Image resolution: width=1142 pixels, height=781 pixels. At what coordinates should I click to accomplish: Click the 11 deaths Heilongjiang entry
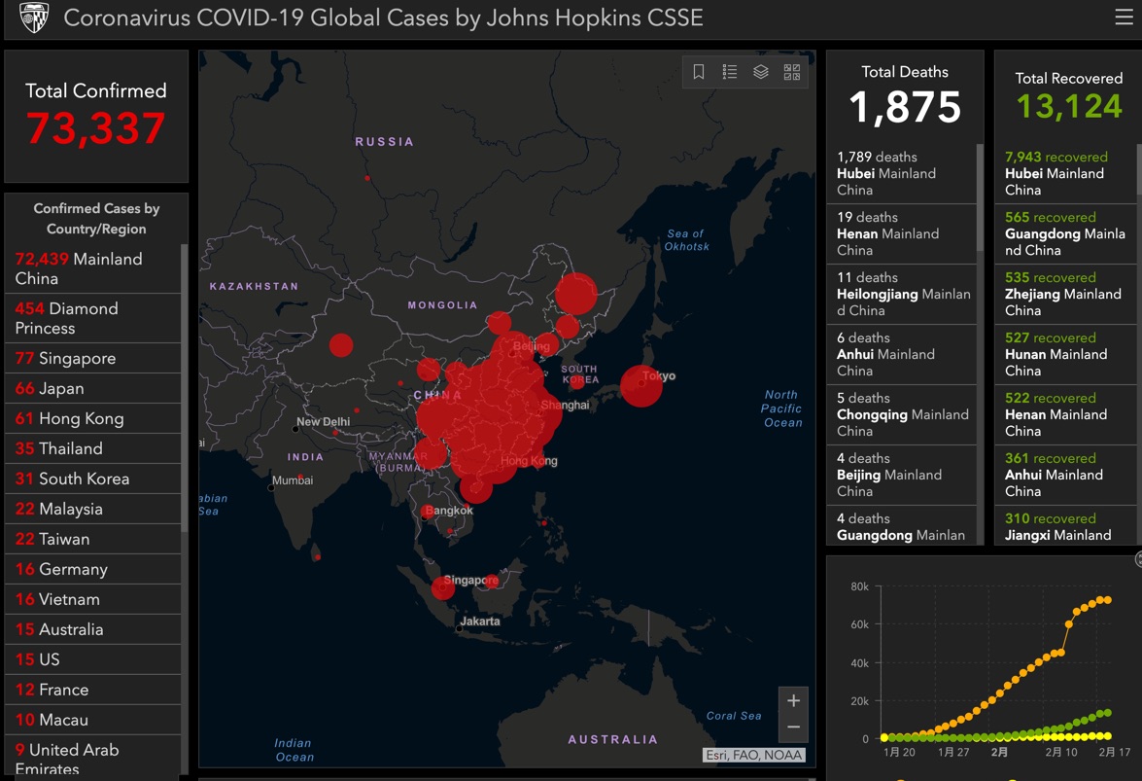point(902,295)
